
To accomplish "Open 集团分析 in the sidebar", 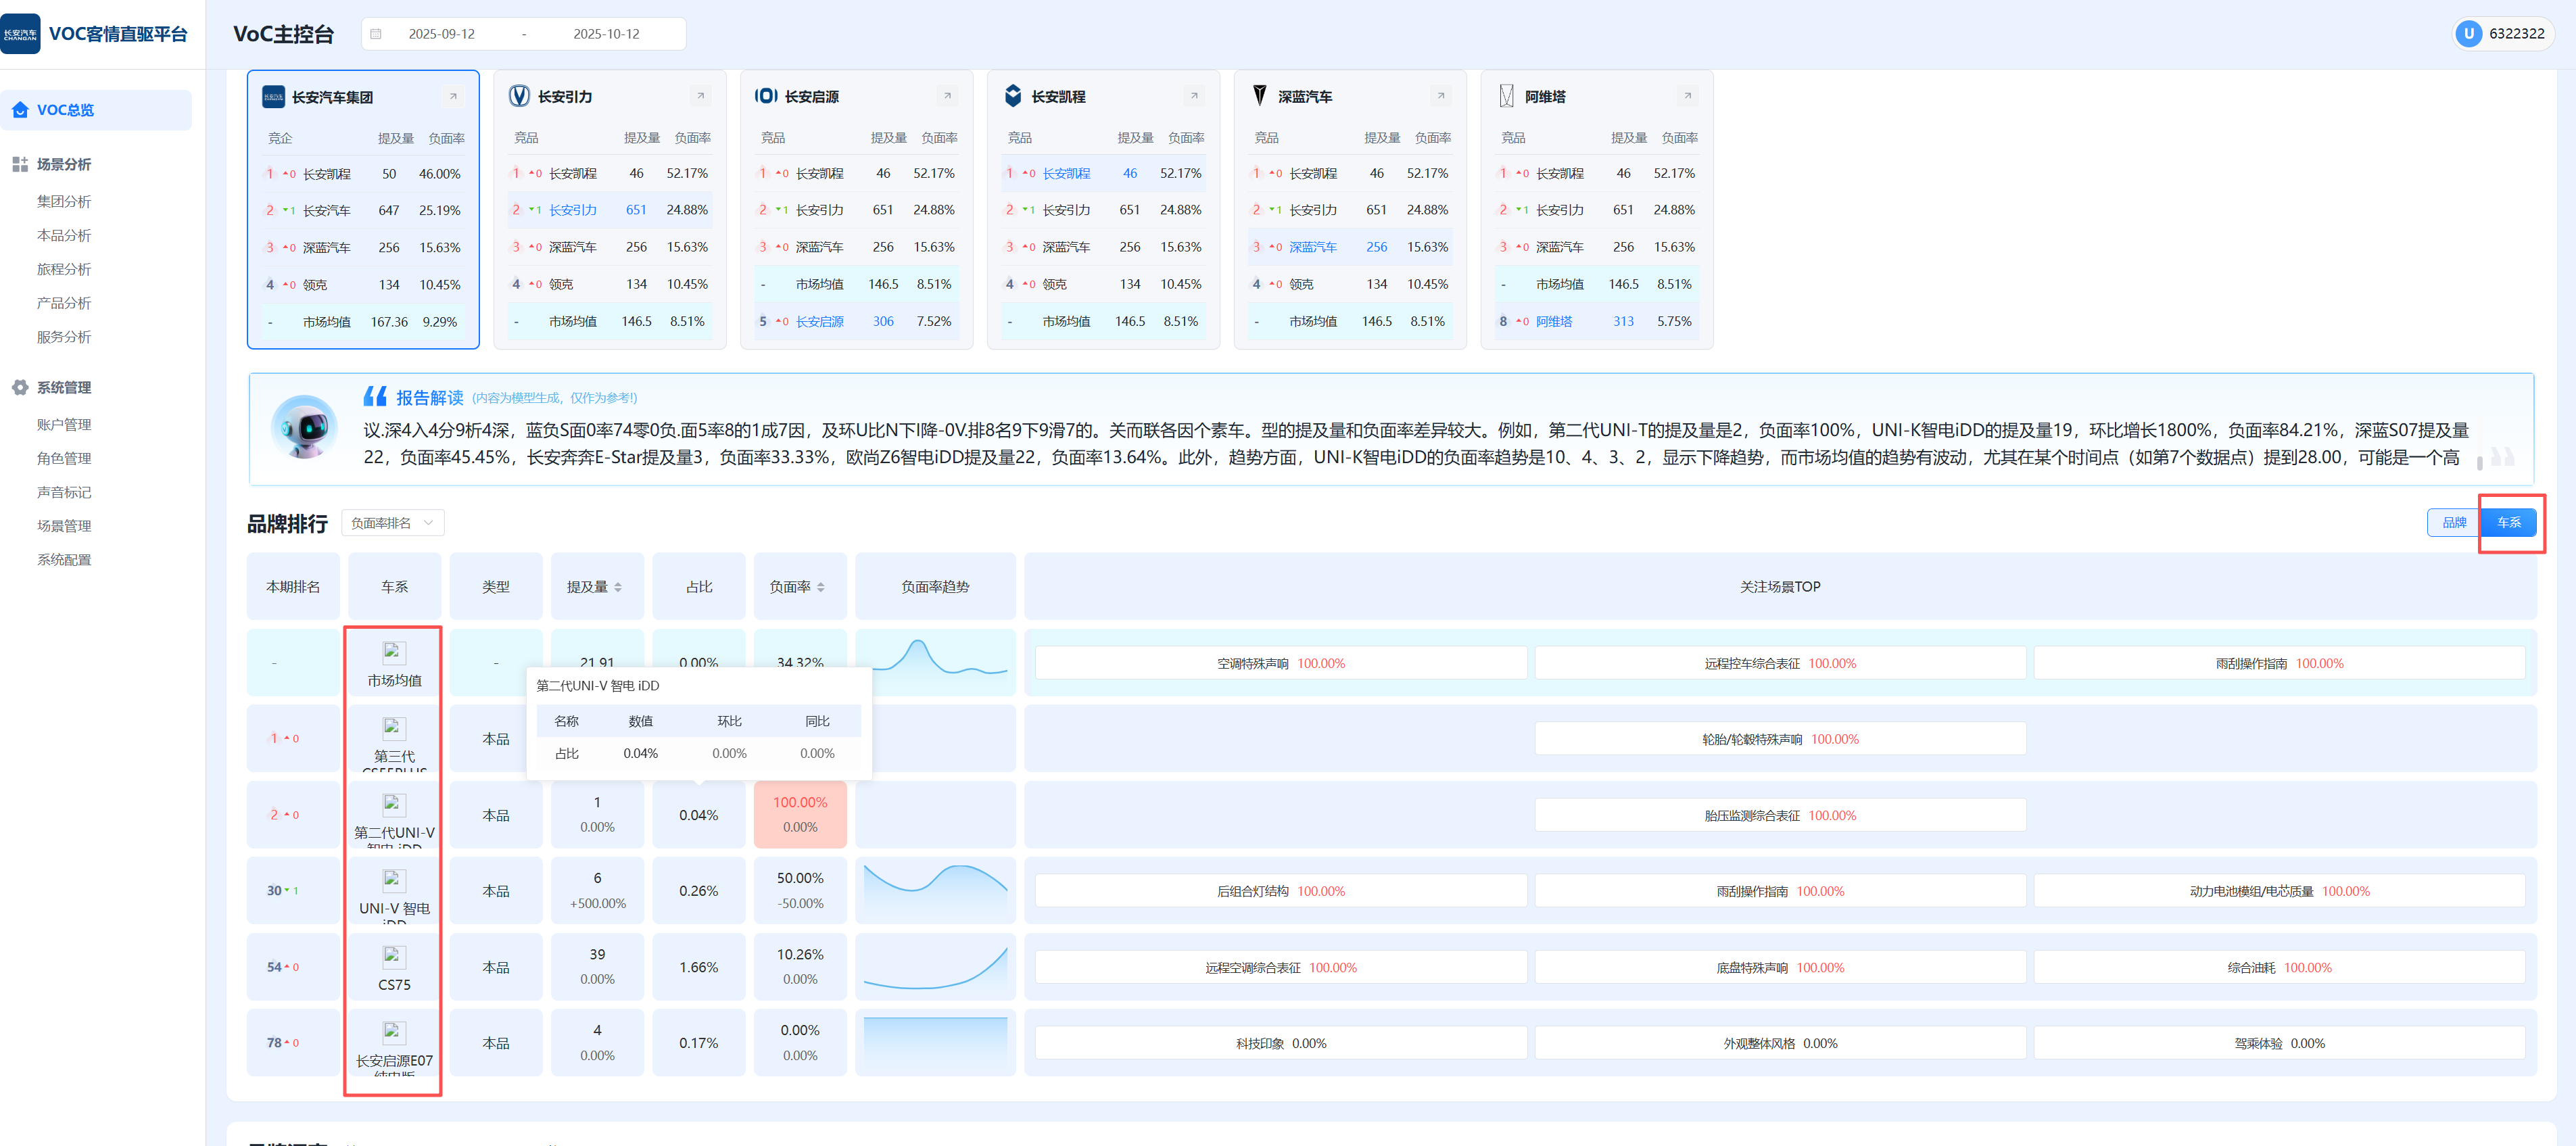I will (64, 201).
